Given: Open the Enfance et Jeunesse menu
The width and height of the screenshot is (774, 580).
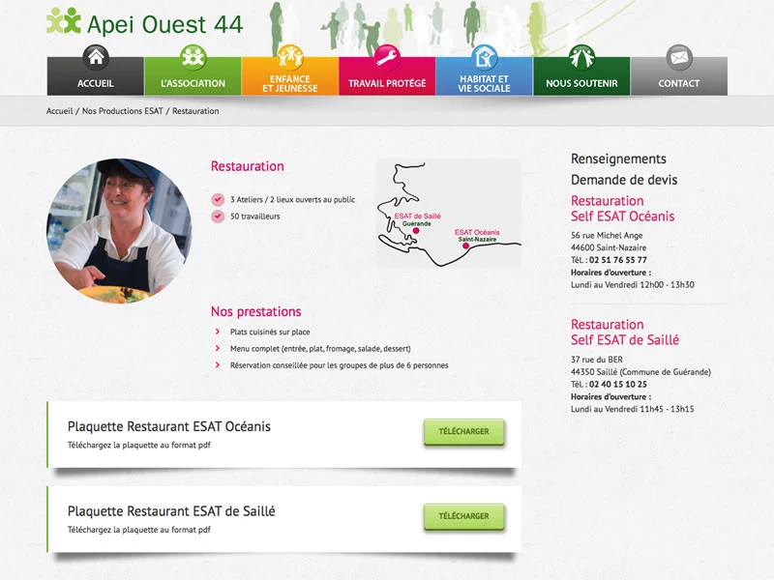Looking at the screenshot, I should tap(290, 76).
